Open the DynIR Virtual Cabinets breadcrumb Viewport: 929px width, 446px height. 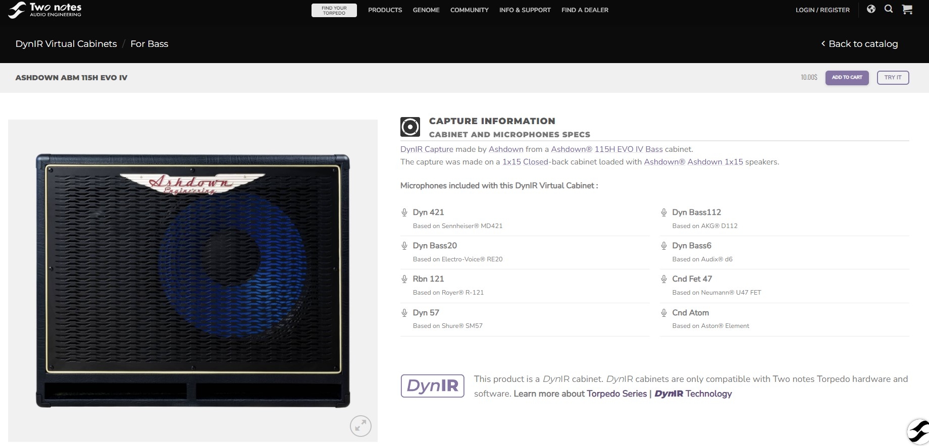tap(66, 44)
